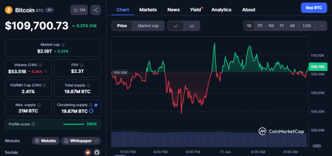Click the Buy BTC button

314,8
